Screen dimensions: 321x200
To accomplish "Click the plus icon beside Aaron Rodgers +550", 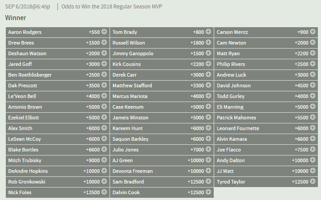I will (x=104, y=32).
